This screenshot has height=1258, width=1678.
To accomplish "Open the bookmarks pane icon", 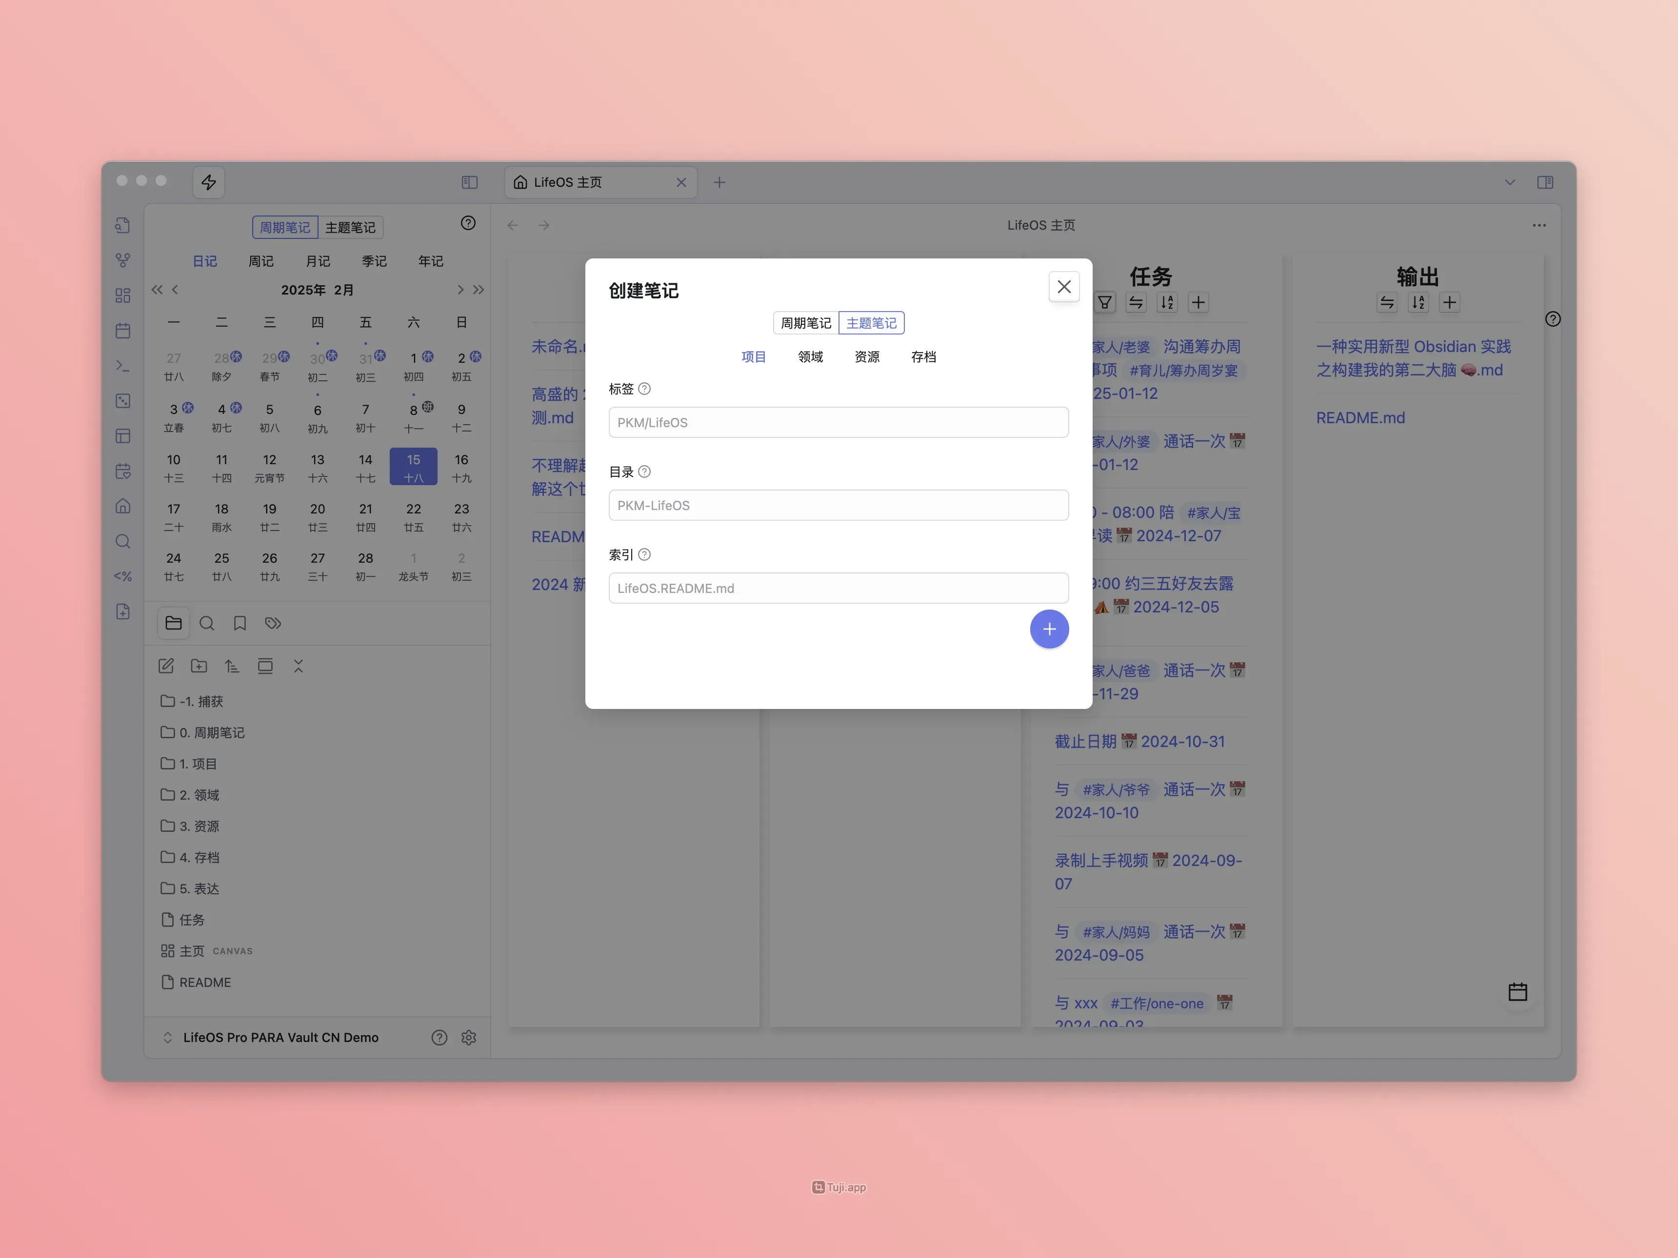I will (x=240, y=623).
